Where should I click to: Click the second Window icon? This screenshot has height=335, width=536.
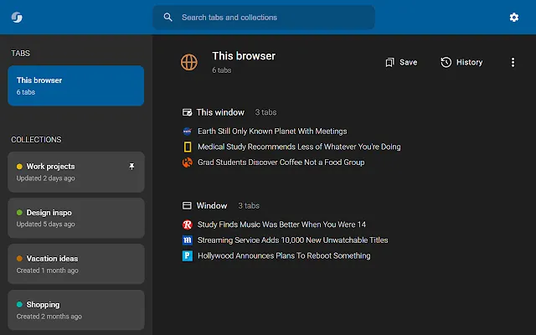(x=187, y=205)
